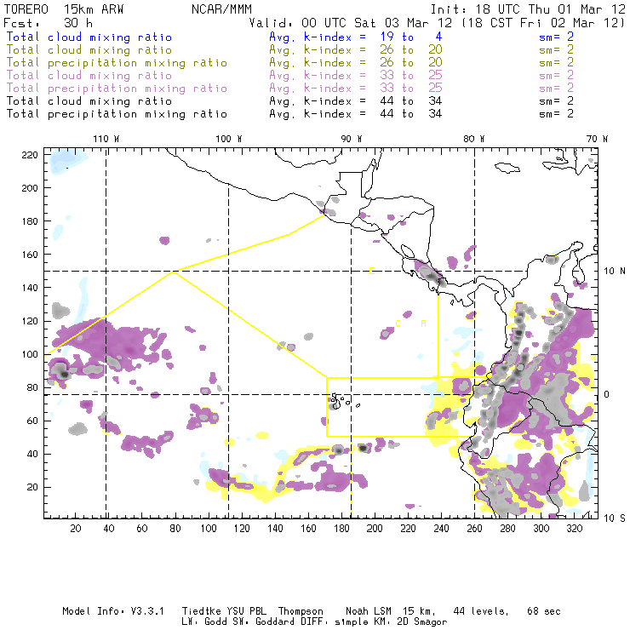This screenshot has width=630, height=630.
Task: Click x-axis grid value '280'
Action: (x=508, y=529)
